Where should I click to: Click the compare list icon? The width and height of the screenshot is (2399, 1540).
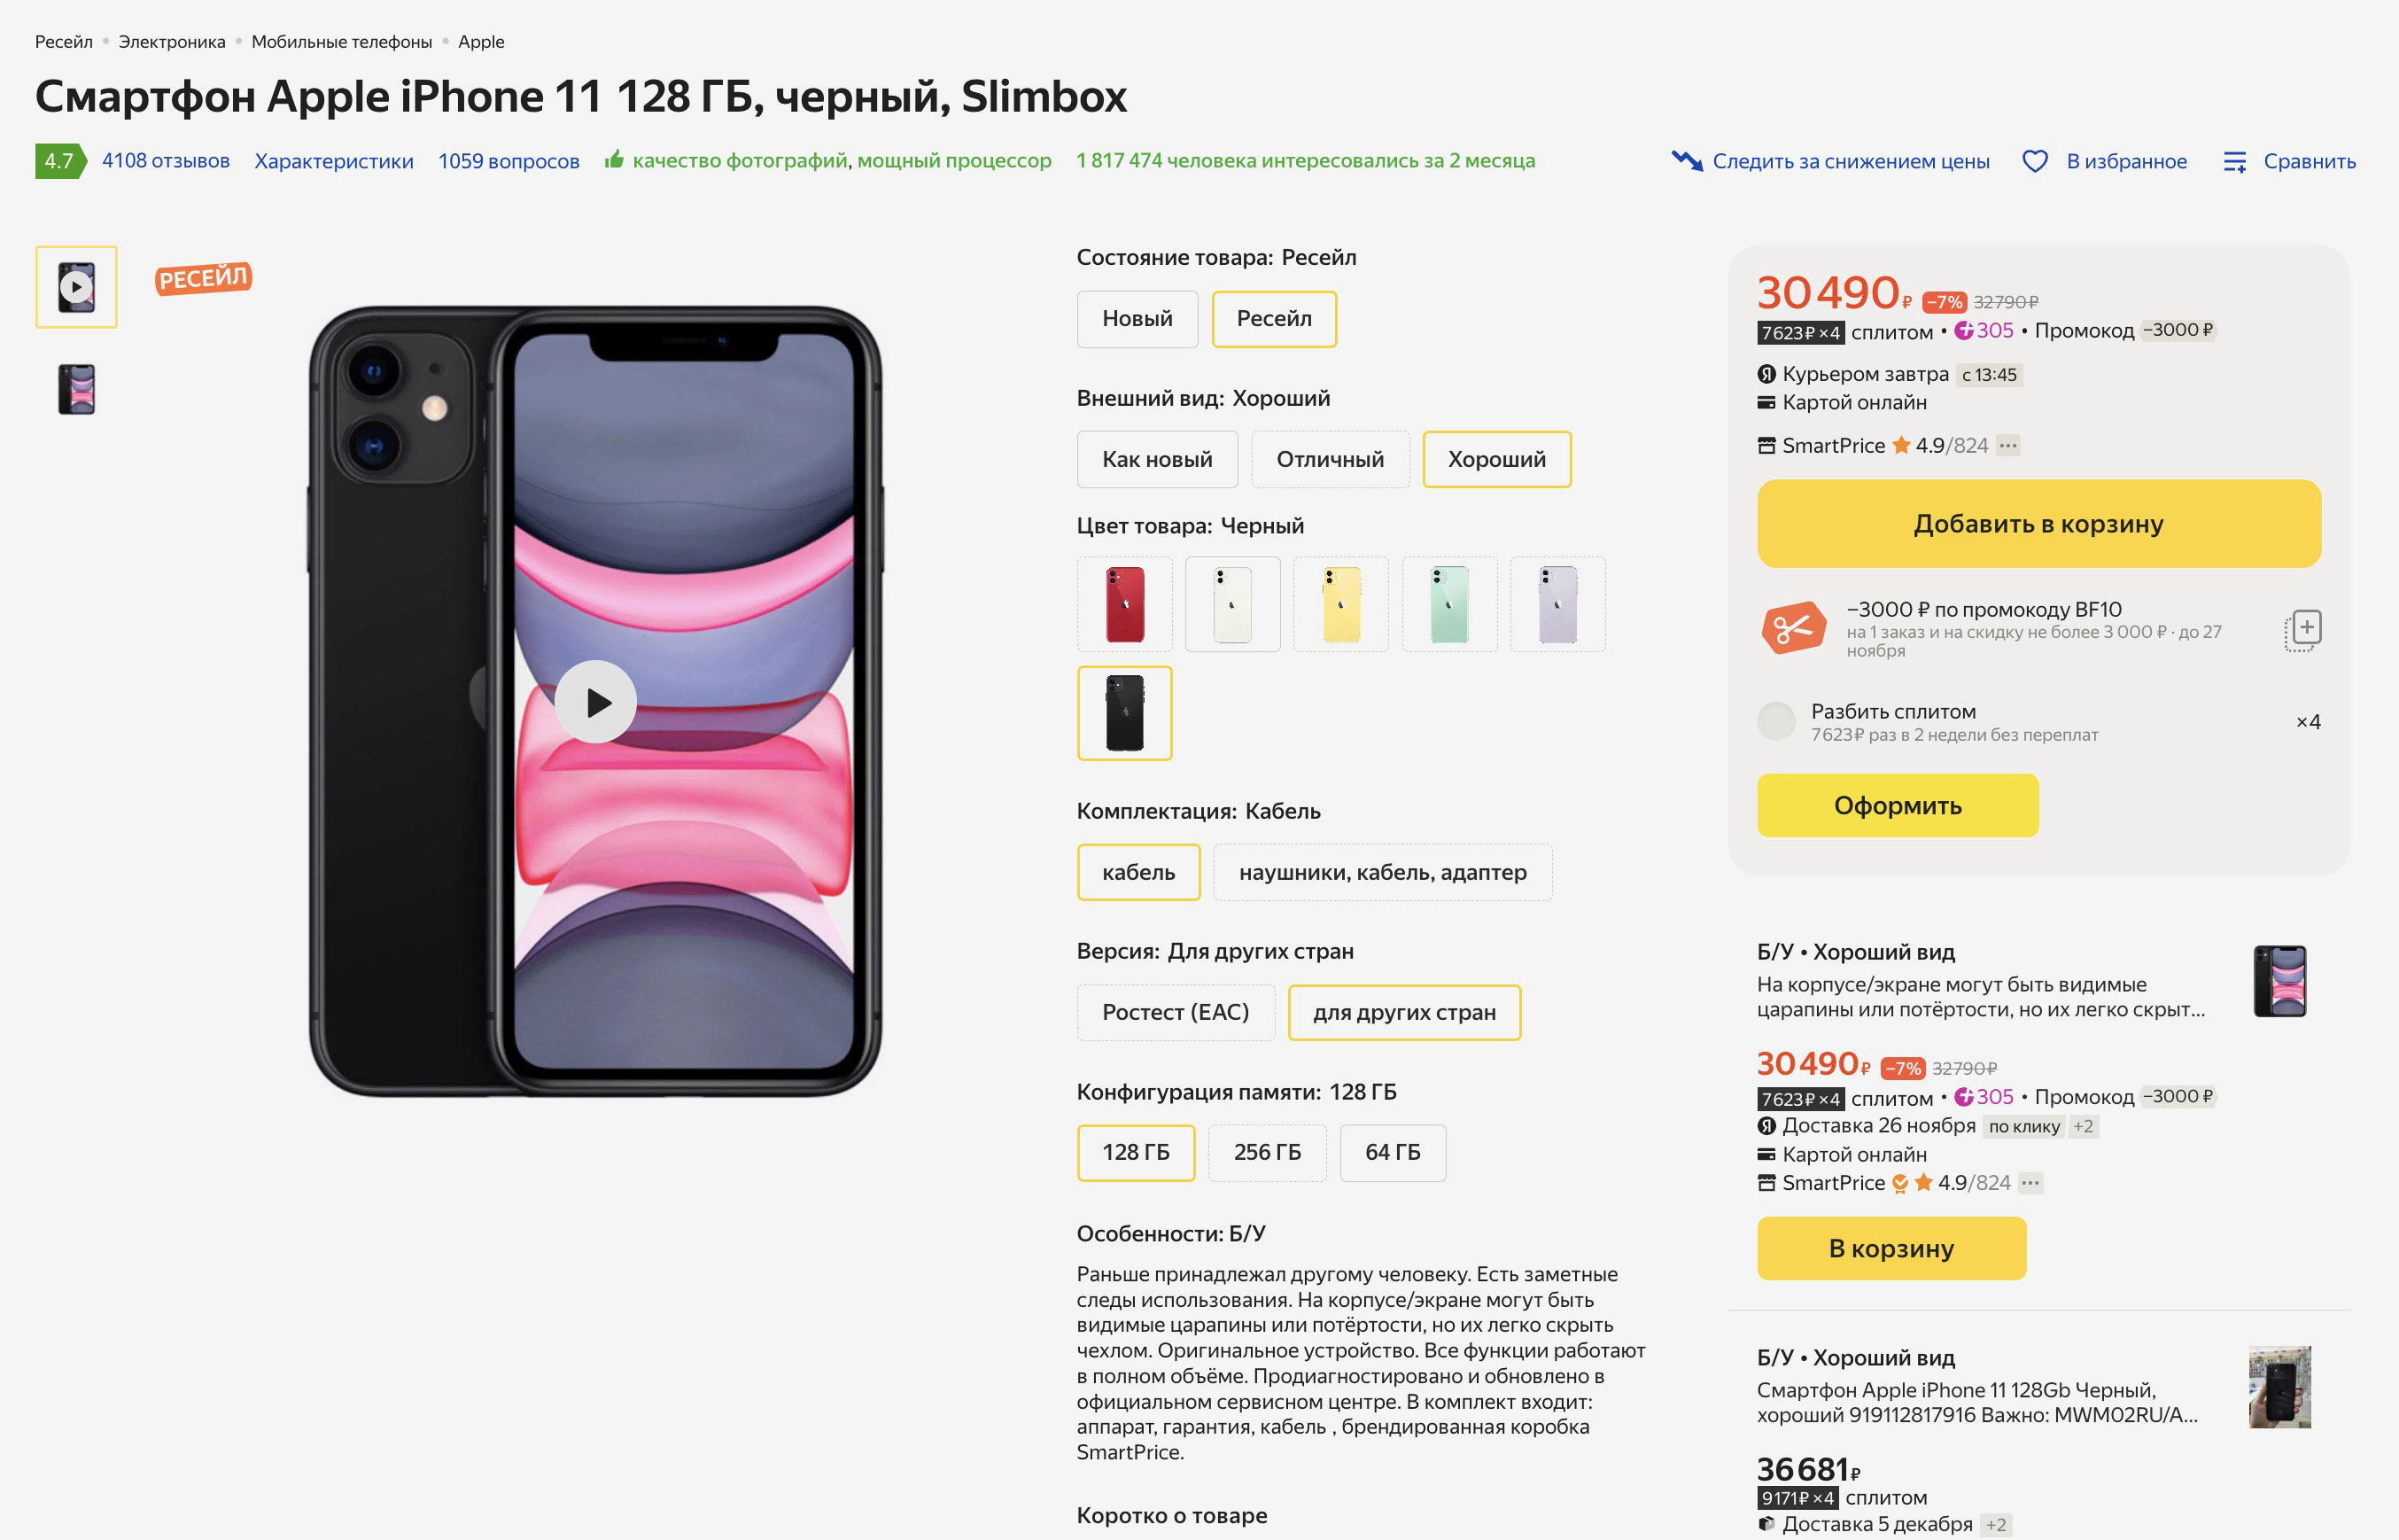[x=2234, y=161]
